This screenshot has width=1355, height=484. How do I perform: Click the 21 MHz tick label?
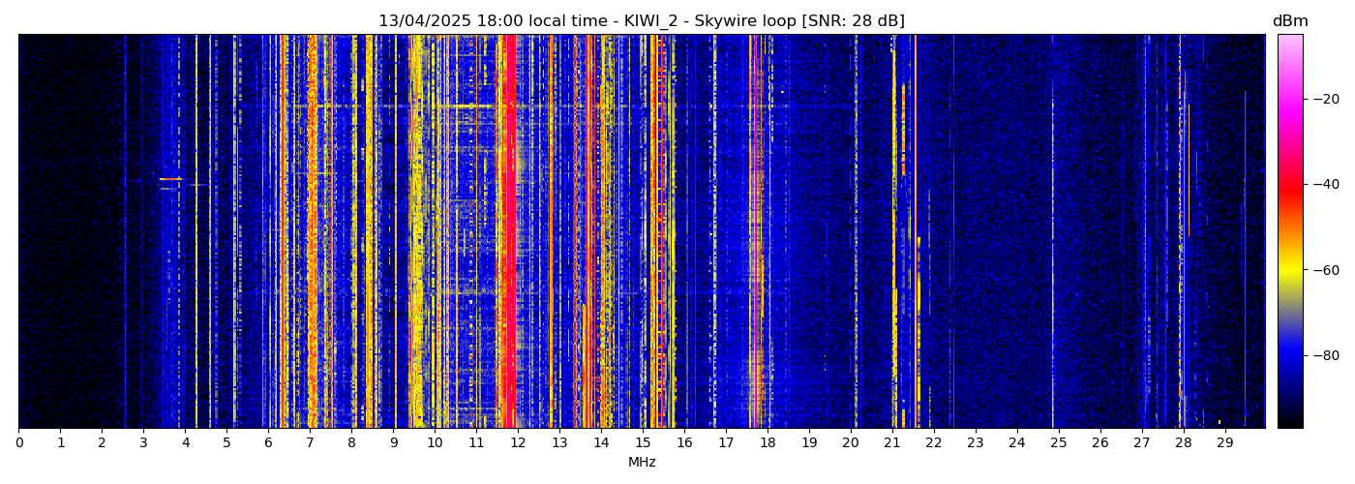click(892, 443)
